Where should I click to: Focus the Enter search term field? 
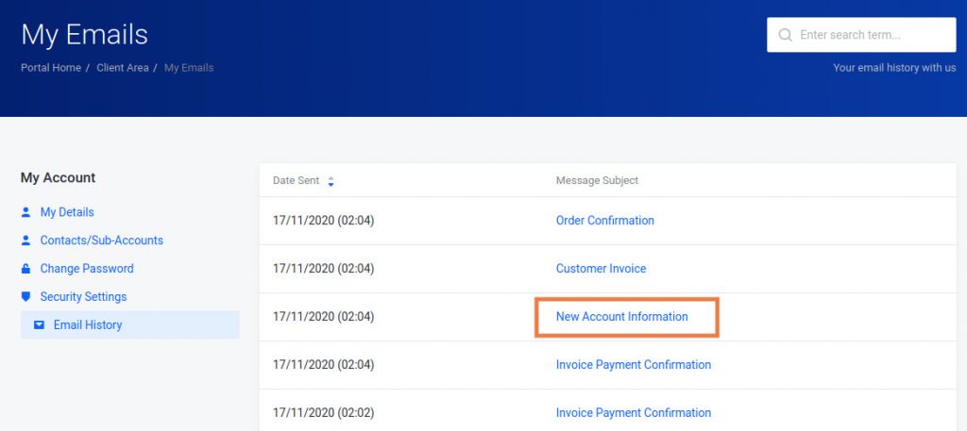tap(861, 35)
